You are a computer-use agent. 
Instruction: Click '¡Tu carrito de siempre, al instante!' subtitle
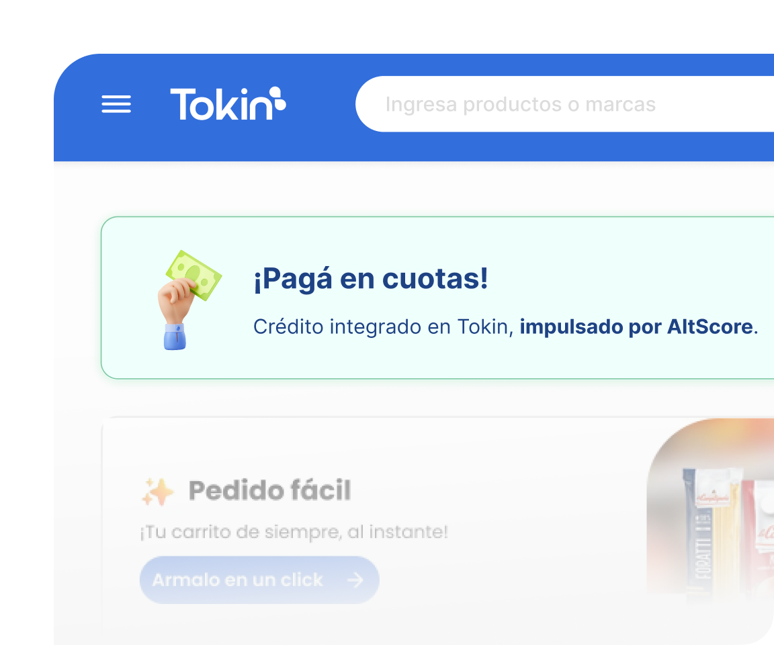[x=294, y=532]
